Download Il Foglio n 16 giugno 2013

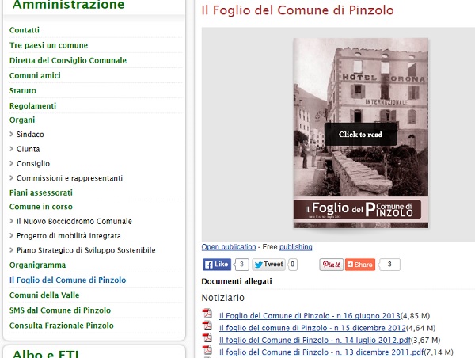pyautogui.click(x=310, y=315)
